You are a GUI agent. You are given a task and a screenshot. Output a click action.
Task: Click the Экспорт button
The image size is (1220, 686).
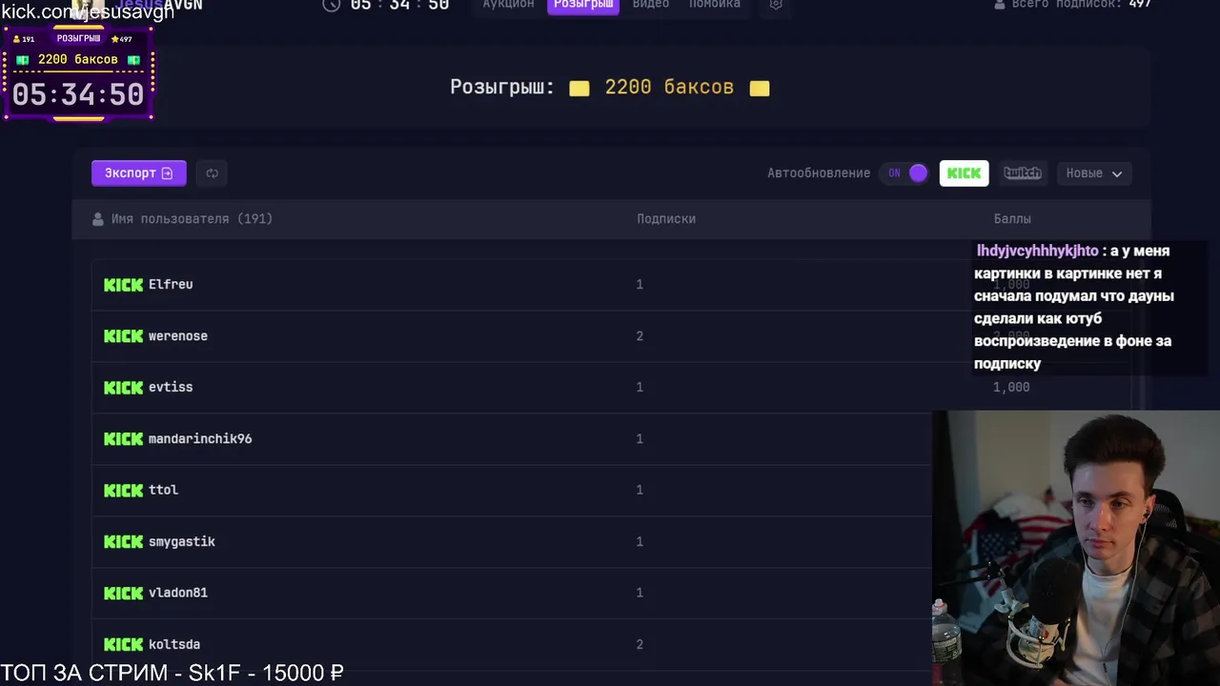pos(138,172)
